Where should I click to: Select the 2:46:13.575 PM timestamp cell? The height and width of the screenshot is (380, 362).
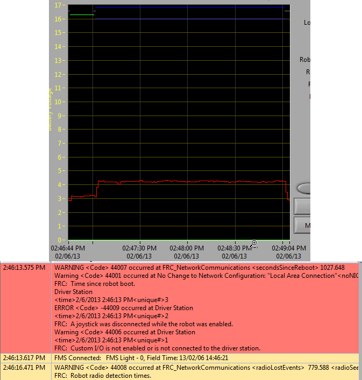pyautogui.click(x=26, y=308)
